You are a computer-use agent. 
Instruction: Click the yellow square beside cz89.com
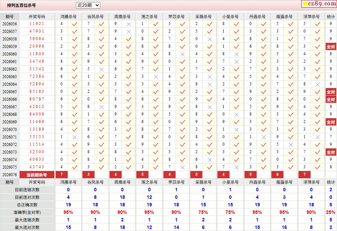pyautogui.click(x=305, y=4)
